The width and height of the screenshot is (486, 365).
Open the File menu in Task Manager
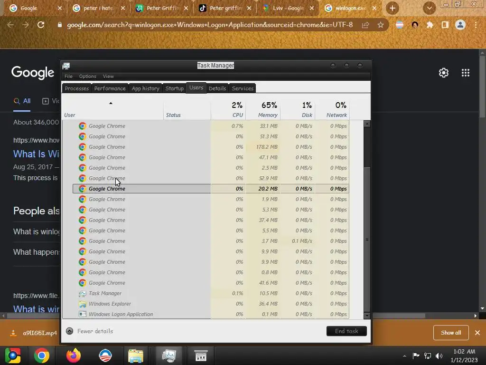pos(68,76)
